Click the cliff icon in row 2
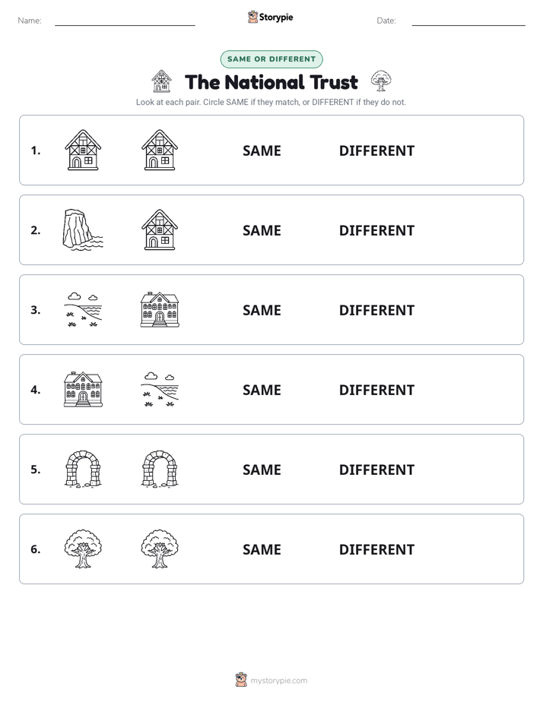Image resolution: width=543 pixels, height=702 pixels. point(83,229)
